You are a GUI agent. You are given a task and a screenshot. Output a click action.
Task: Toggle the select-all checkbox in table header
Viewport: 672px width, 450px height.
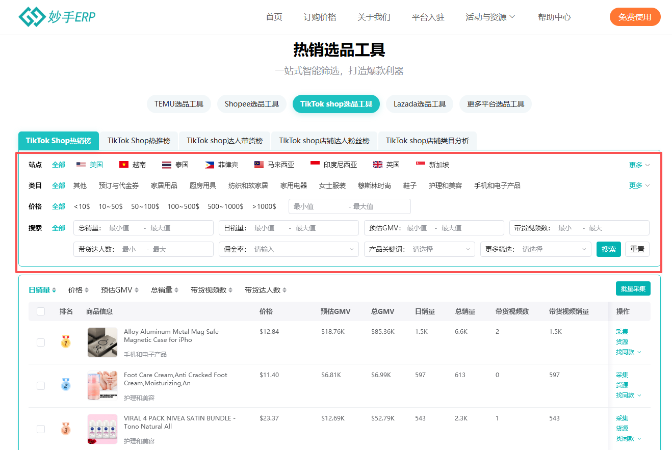click(41, 311)
